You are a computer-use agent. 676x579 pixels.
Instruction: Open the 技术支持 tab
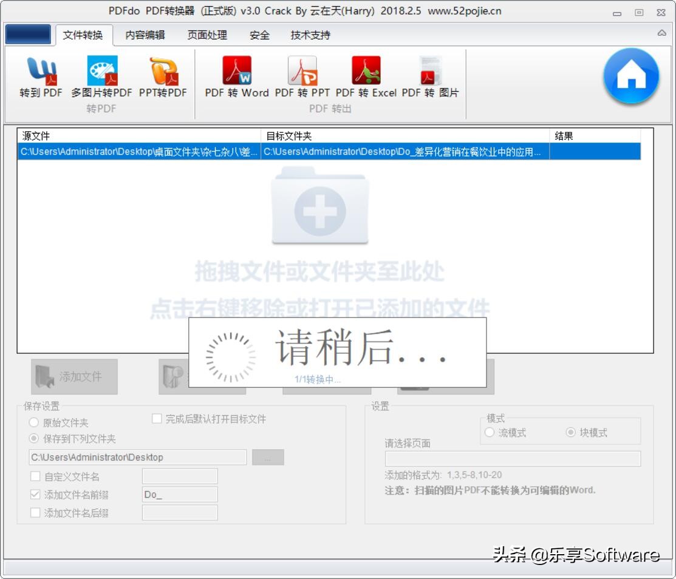pos(310,35)
